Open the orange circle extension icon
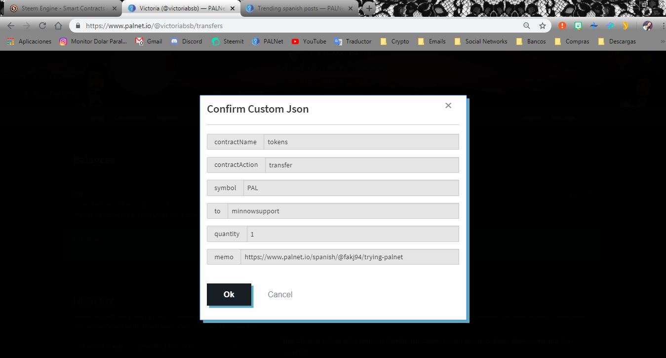 pyautogui.click(x=562, y=26)
